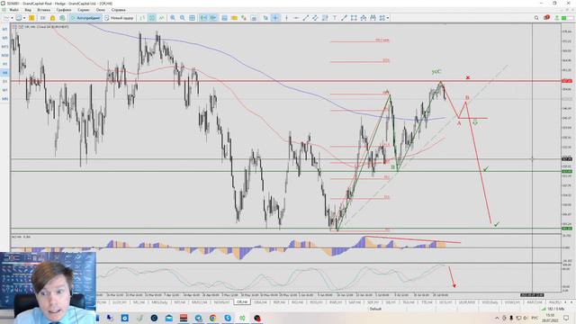Select the Fibonacci retracement tool
This screenshot has width=576, height=324.
[325, 18]
